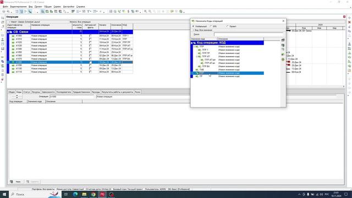This screenshot has width=352, height=198.
Task: Tick the auto-compute checkbox on row A1110
Action: (x=90, y=72)
